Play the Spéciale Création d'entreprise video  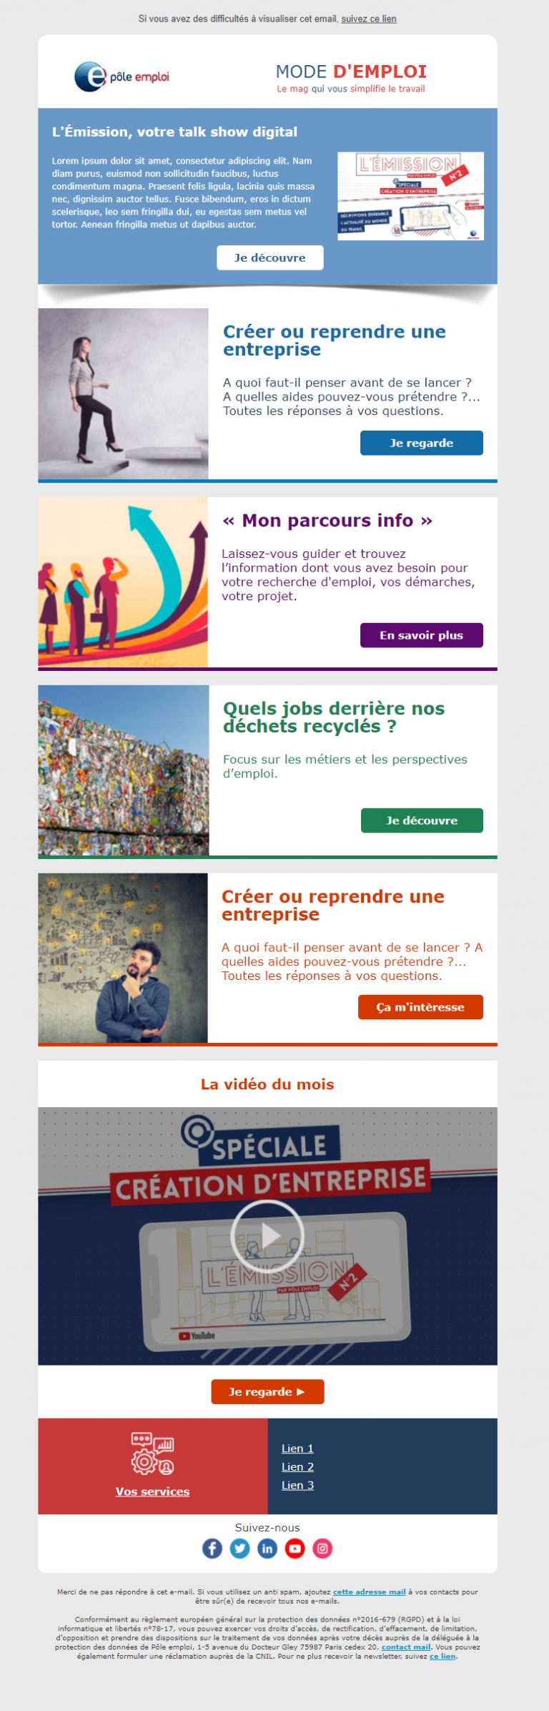267,1236
